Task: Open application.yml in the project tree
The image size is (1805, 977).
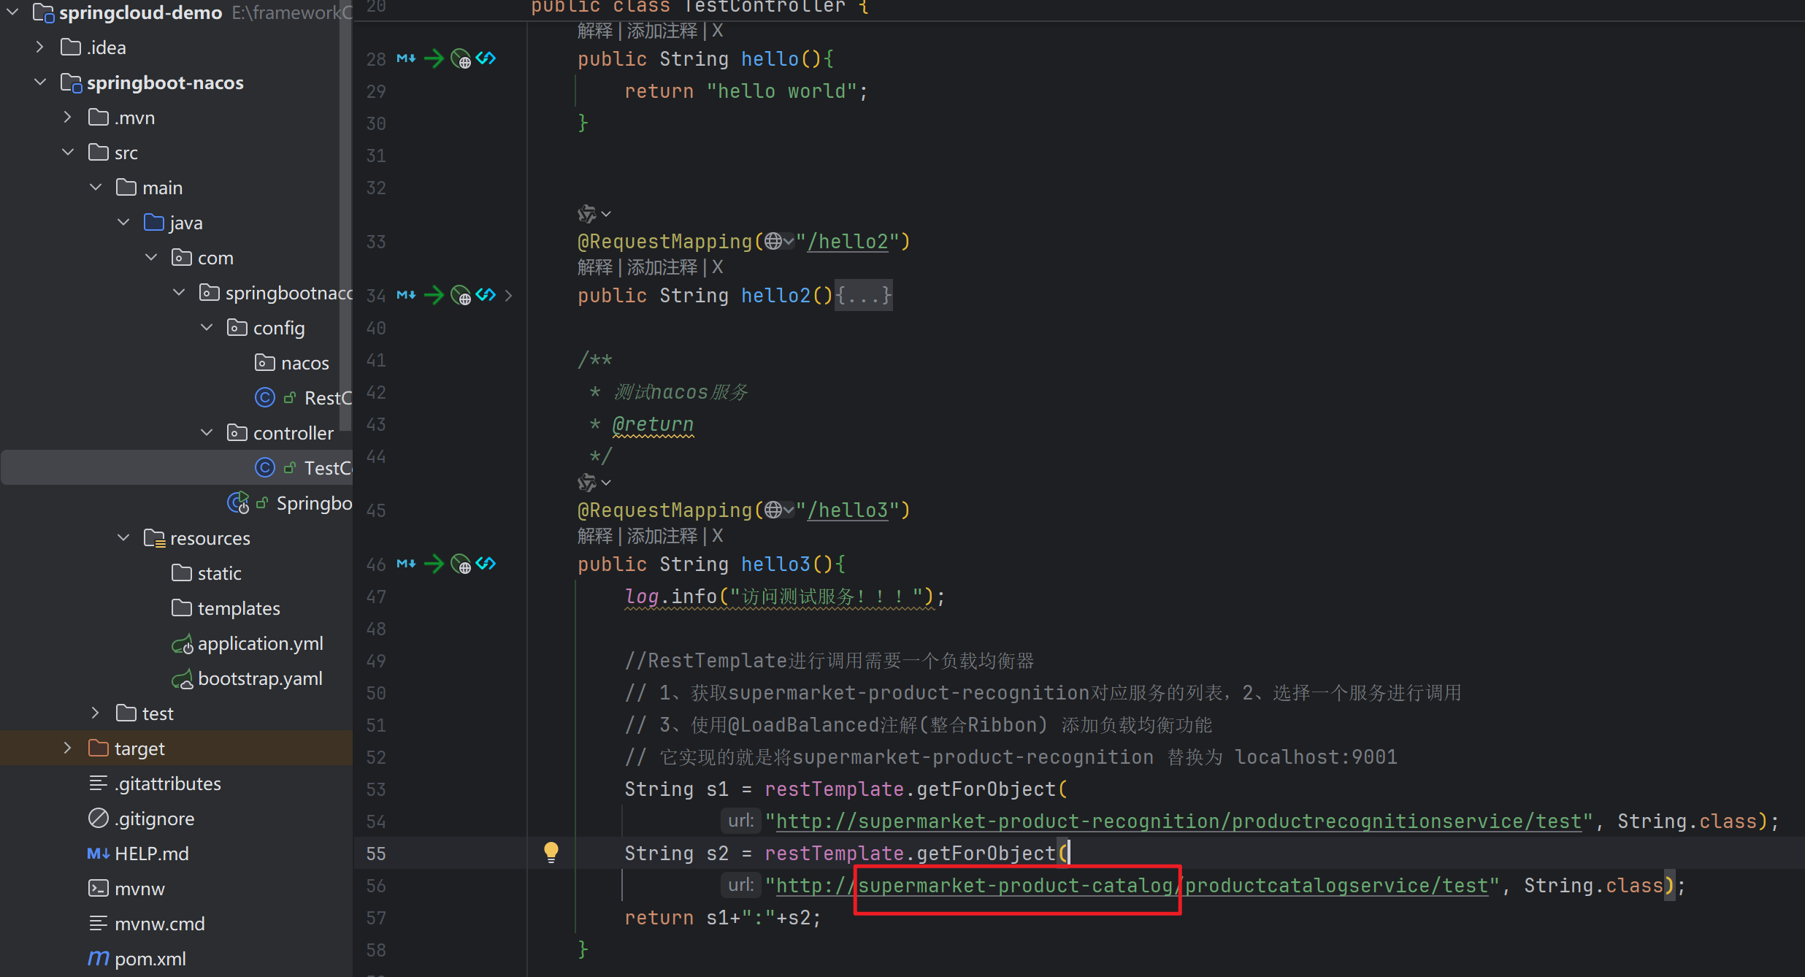Action: click(260, 643)
